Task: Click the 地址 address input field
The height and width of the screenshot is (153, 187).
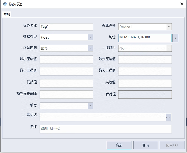Action: tap(145, 38)
